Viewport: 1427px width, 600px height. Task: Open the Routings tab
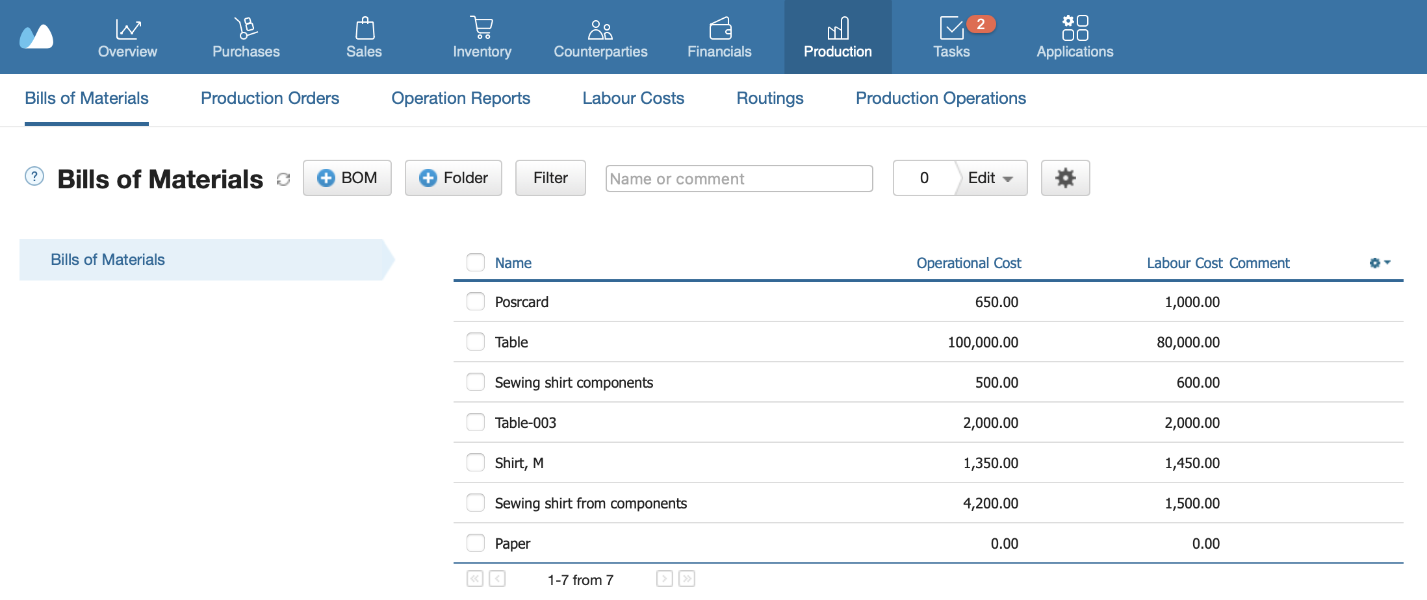point(769,98)
